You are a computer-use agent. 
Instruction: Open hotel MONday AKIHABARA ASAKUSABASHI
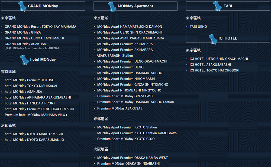38,97
